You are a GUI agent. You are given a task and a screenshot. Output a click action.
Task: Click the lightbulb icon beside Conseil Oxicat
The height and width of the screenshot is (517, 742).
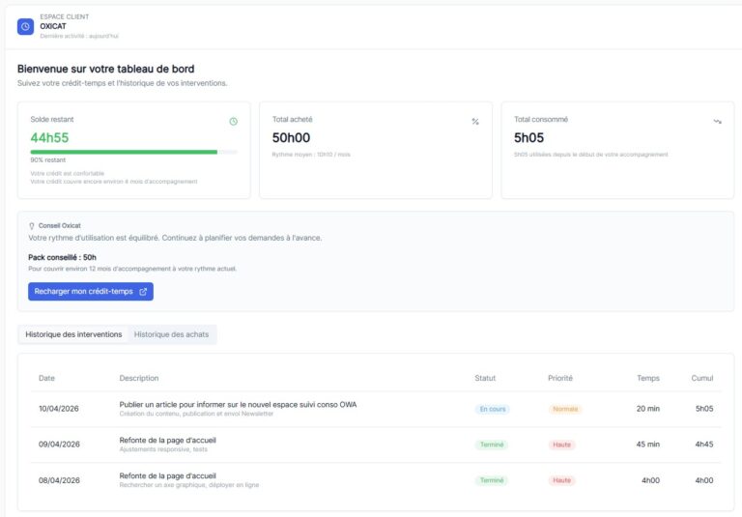click(32, 225)
